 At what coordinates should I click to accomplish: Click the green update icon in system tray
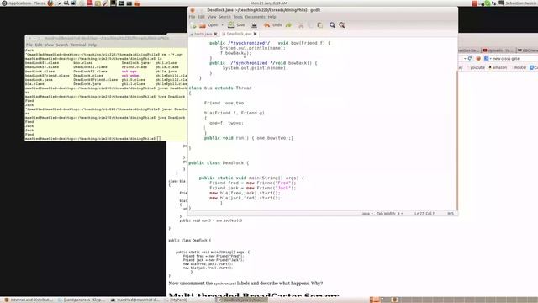pos(488,3)
